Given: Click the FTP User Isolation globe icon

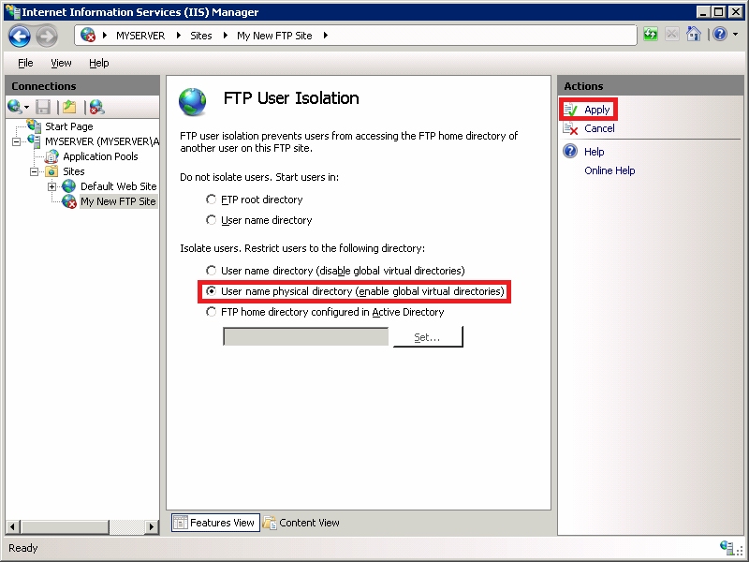Looking at the screenshot, I should (x=193, y=102).
